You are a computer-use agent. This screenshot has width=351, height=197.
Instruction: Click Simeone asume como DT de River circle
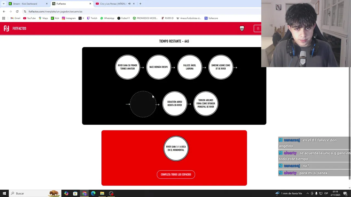click(x=221, y=67)
